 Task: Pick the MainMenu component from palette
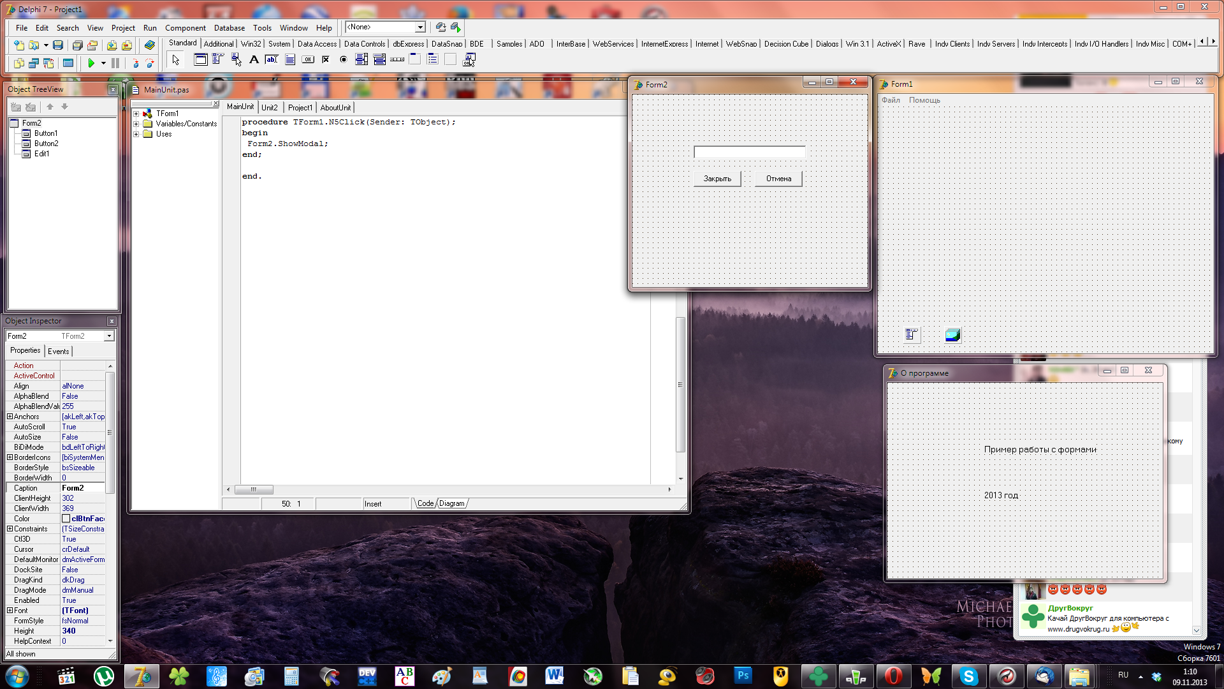[x=218, y=60]
